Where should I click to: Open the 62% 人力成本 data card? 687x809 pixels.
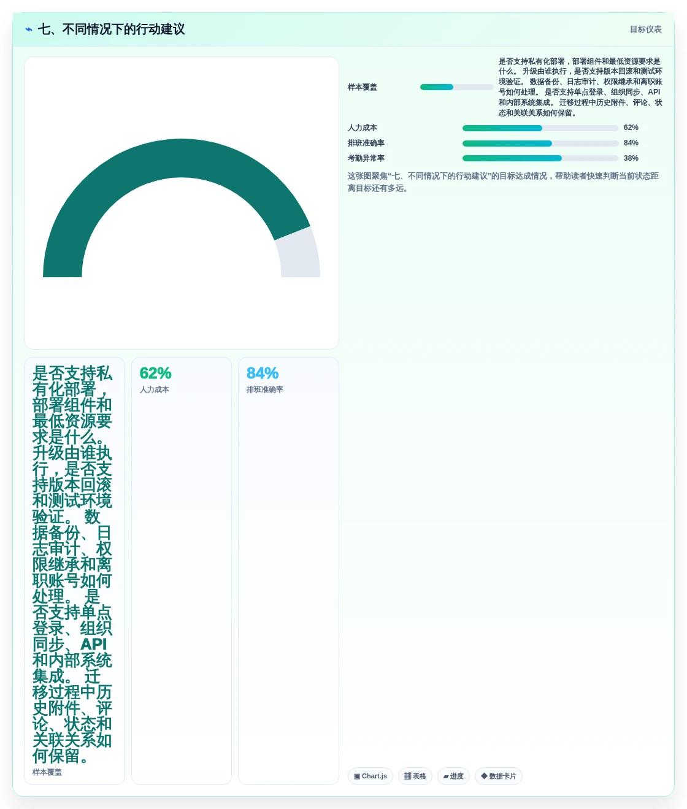click(x=182, y=571)
